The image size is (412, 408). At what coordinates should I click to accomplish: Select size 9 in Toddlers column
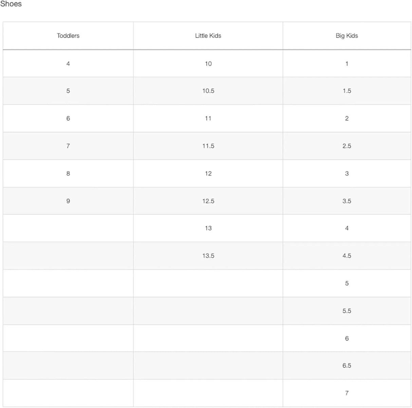click(68, 201)
